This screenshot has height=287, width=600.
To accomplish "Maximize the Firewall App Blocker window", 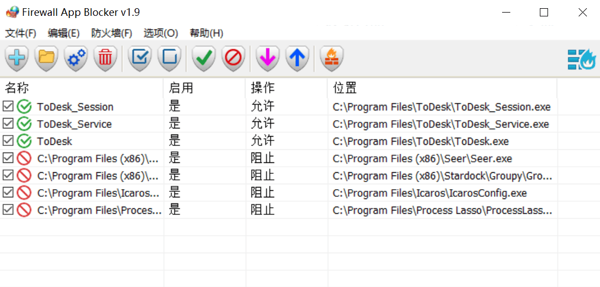I will tap(544, 13).
